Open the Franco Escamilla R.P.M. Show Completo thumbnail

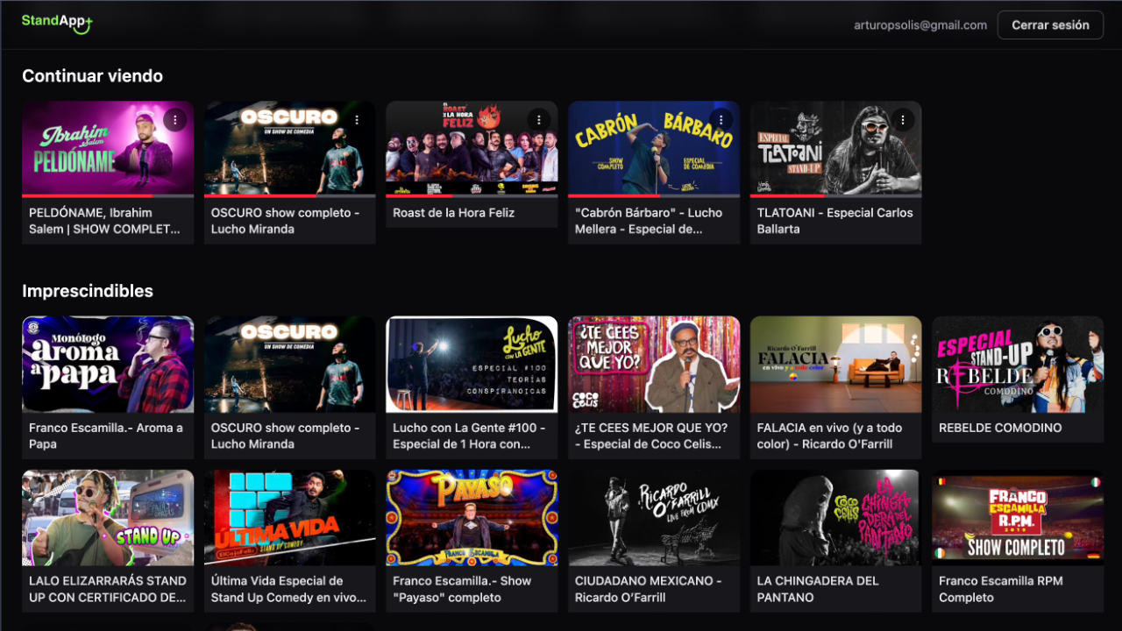pos(1018,518)
